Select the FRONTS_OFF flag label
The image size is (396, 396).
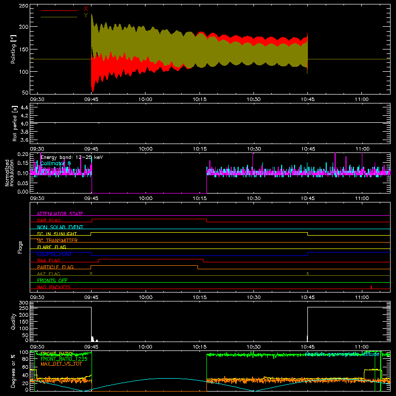[52, 280]
